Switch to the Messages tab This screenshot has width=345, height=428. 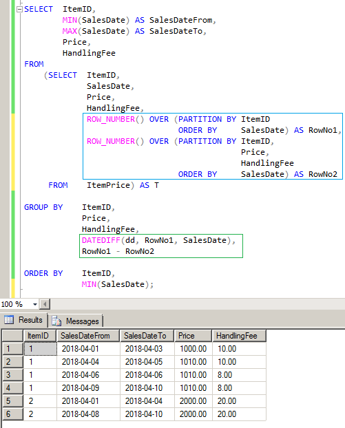pos(76,321)
